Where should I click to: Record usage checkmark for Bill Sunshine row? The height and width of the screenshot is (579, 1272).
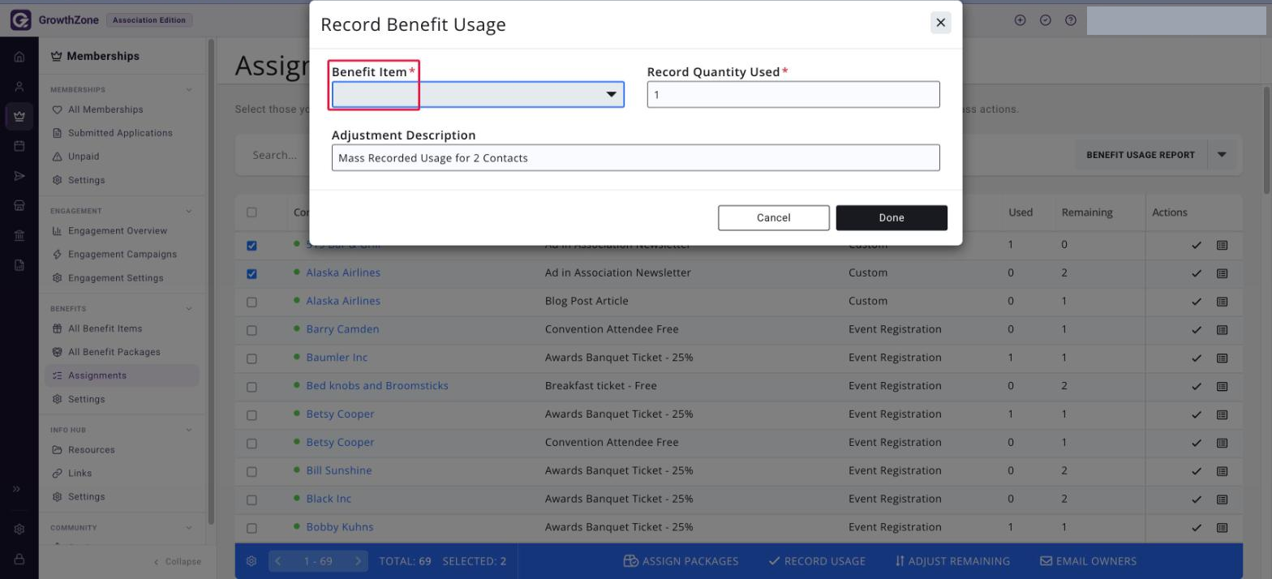coord(1197,471)
